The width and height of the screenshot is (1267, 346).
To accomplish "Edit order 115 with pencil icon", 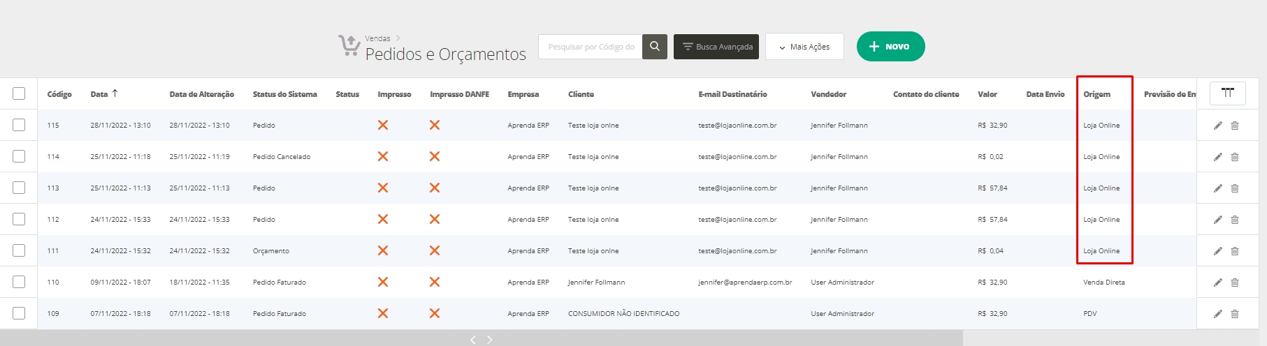I will [1217, 126].
